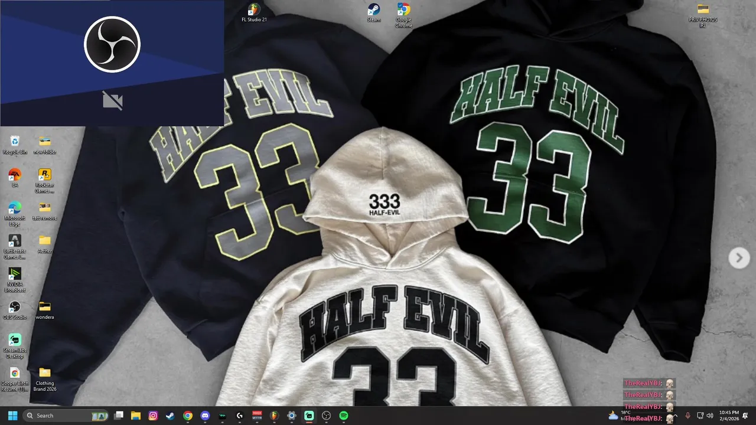This screenshot has height=425, width=756.
Task: Go to next wallpaper with right arrow
Action: [739, 258]
